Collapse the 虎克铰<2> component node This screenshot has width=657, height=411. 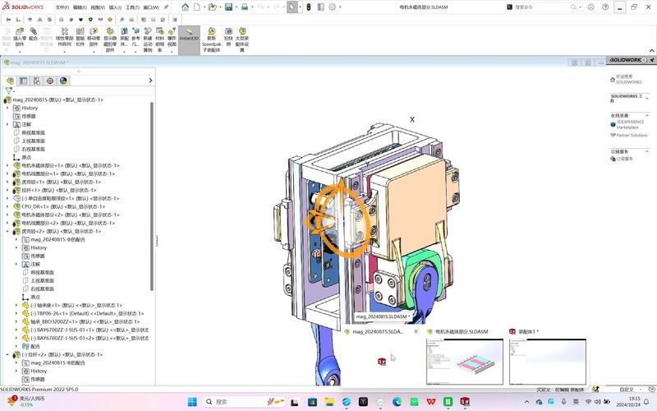(7, 231)
